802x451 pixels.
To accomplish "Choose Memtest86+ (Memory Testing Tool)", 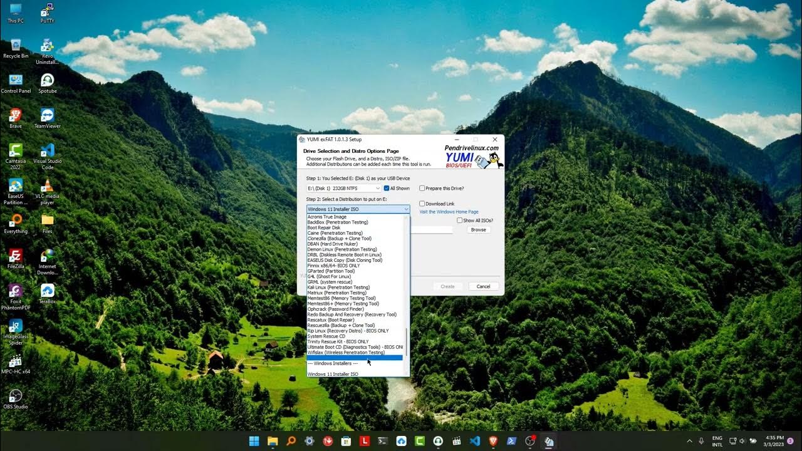I will click(x=355, y=304).
